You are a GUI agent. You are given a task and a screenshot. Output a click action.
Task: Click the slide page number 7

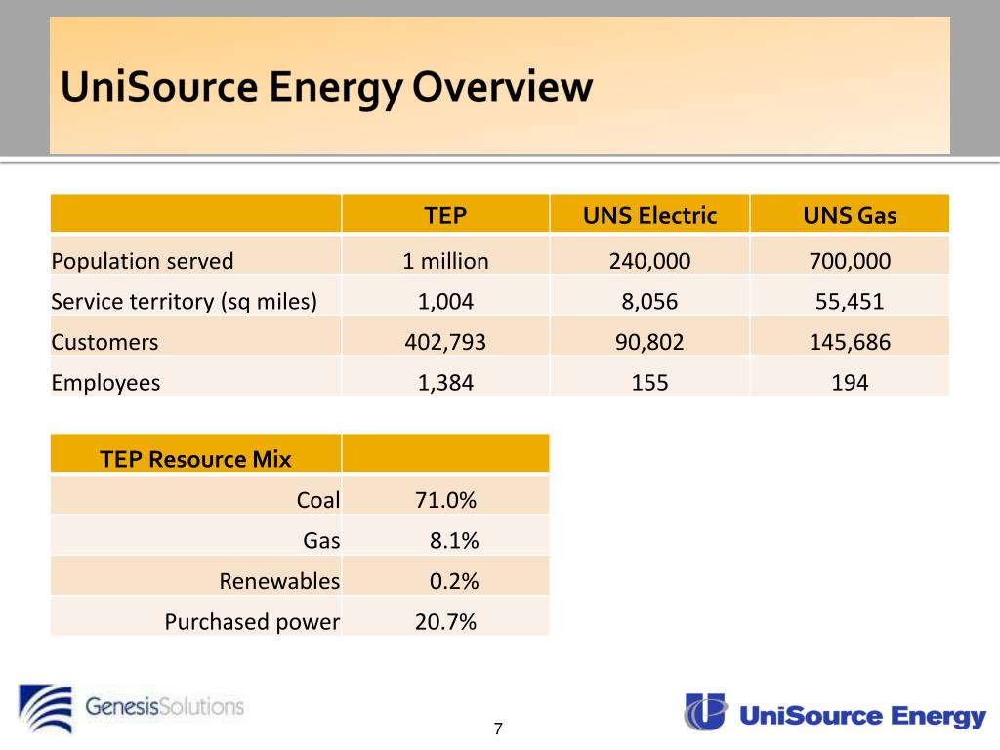498,729
